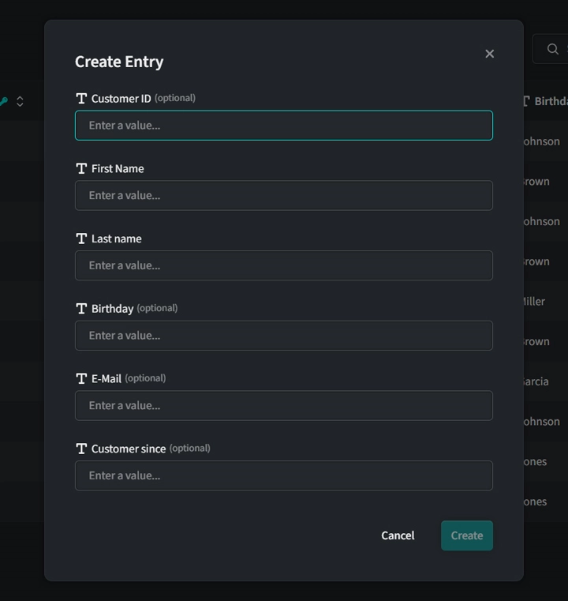Click the Birthday field label
This screenshot has height=601, width=568.
[112, 309]
